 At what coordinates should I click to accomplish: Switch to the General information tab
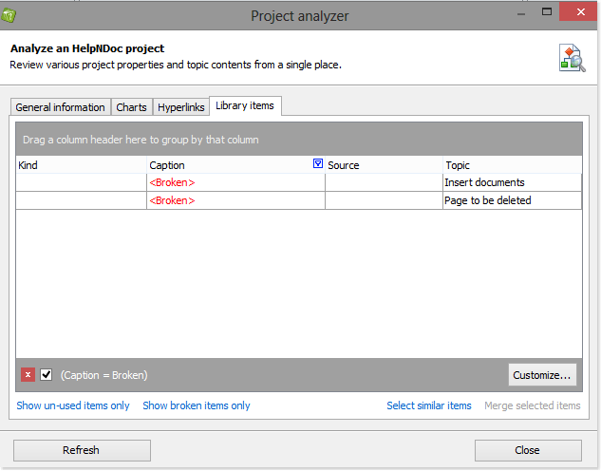[60, 107]
